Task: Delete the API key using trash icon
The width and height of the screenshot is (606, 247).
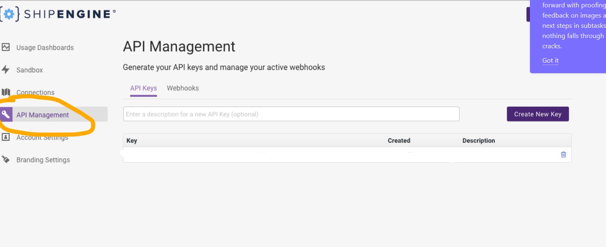Action: 563,155
